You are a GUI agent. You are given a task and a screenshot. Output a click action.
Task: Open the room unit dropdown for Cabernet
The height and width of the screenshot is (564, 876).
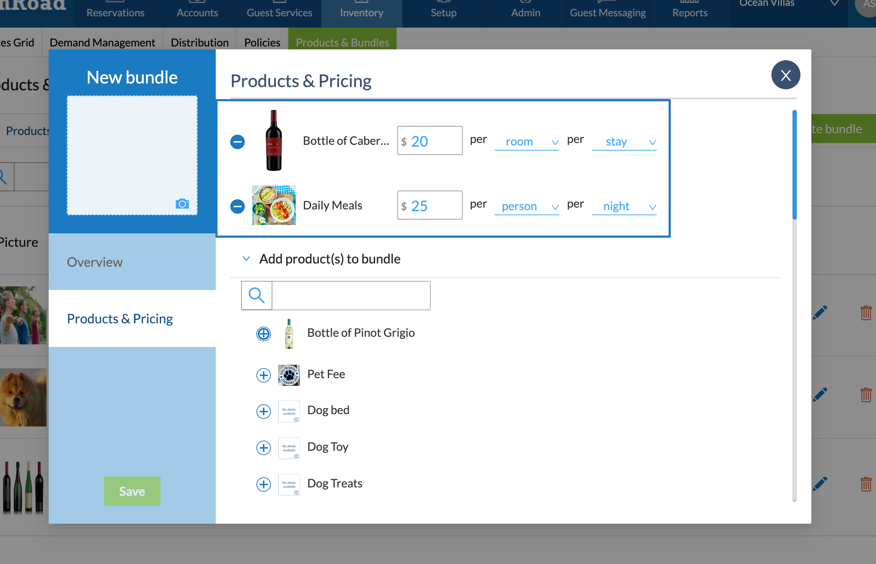[x=527, y=142]
